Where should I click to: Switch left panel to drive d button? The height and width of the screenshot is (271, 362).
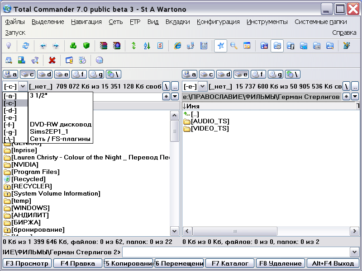pyautogui.click(x=45, y=75)
